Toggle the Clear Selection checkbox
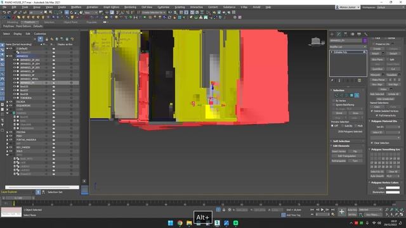Image resolution: width=406 pixels, height=228 pixels. coord(372,142)
